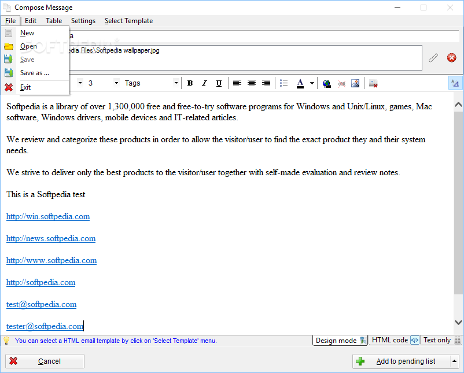Click the editor scrollbar up arrow
Viewport: 464px width, 373px height.
click(x=458, y=105)
